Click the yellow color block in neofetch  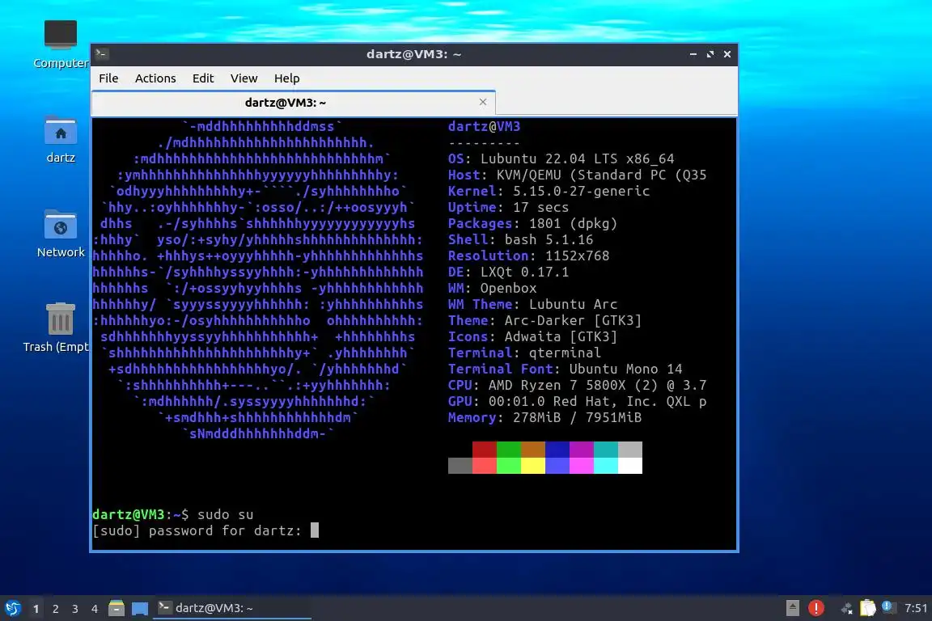[533, 465]
